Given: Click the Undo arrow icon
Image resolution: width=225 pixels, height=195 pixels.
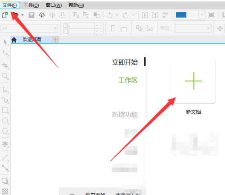Looking at the screenshot, I should (x=110, y=15).
